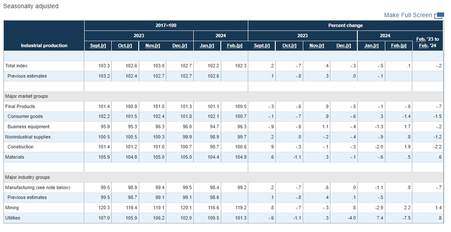The width and height of the screenshot is (451, 232).
Task: Click the Major market groups section heading
Action: [x=27, y=96]
